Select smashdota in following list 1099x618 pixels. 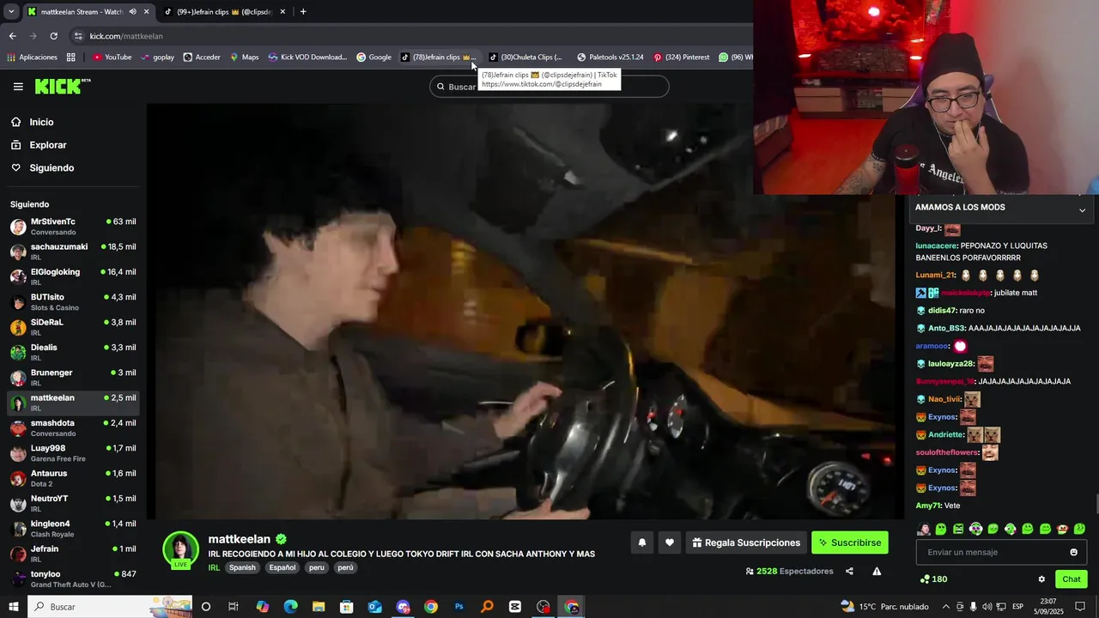pos(73,427)
